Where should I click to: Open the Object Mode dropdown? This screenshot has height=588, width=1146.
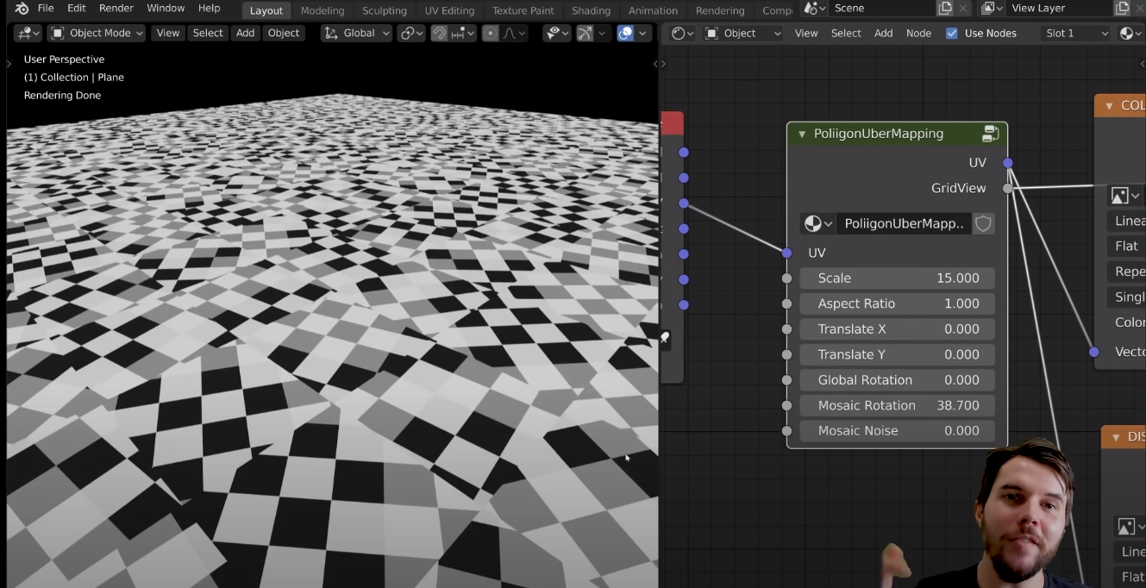point(97,34)
